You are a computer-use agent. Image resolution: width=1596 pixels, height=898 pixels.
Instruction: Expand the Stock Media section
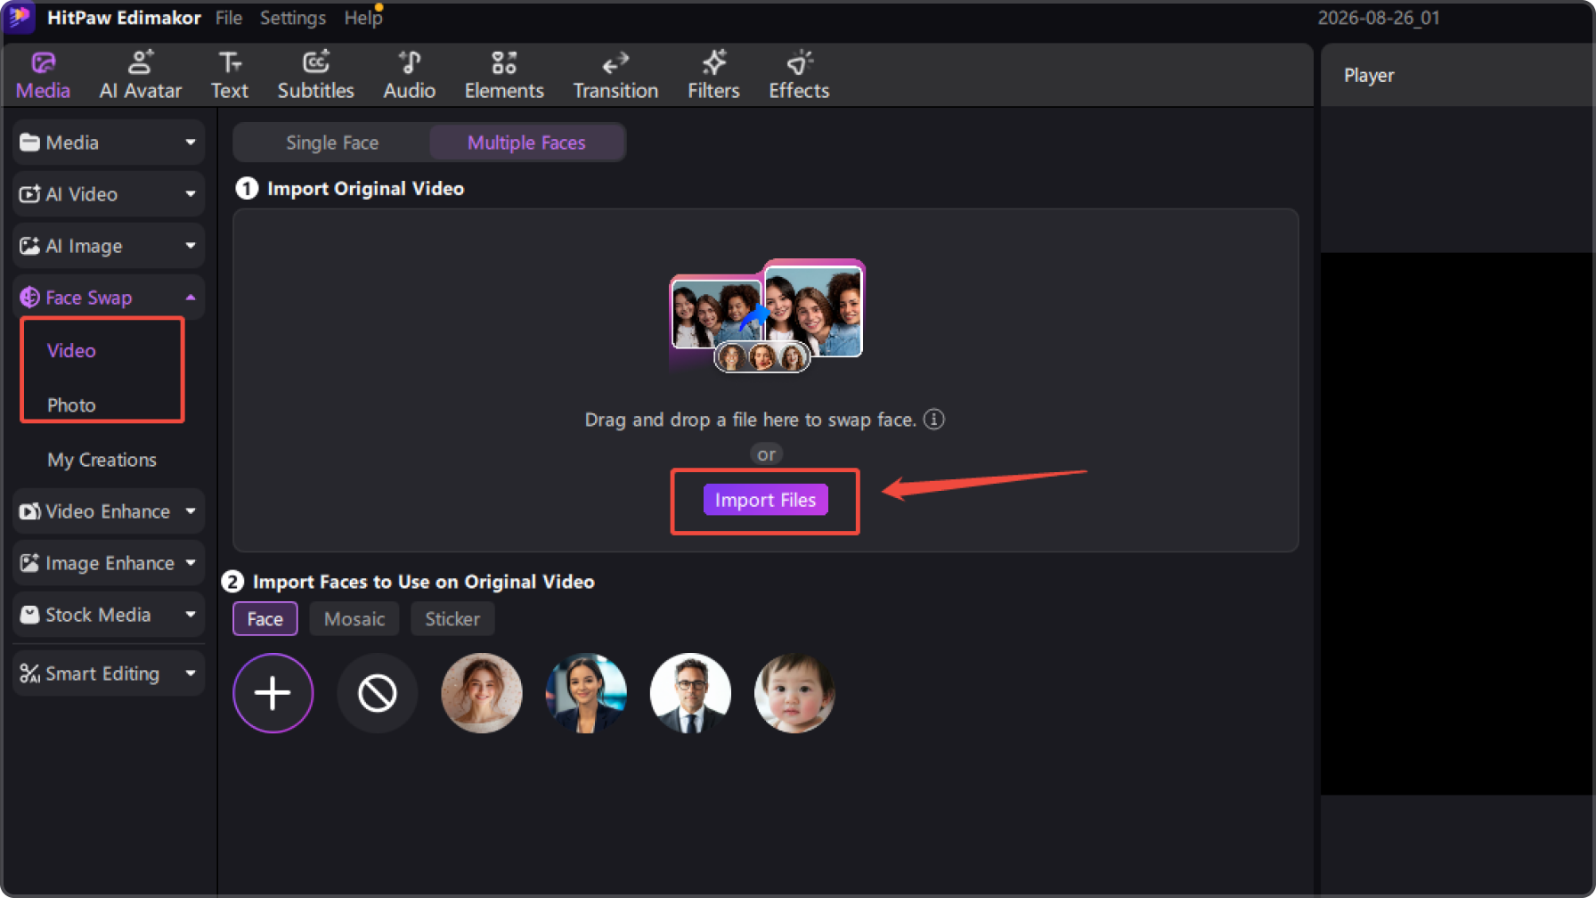click(x=109, y=615)
